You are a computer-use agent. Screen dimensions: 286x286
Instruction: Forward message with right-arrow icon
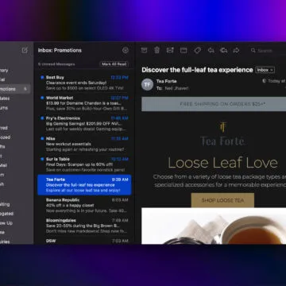coord(236,50)
